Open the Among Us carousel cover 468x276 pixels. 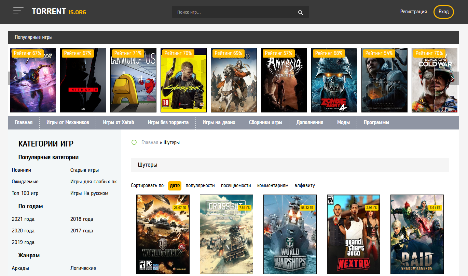133,80
